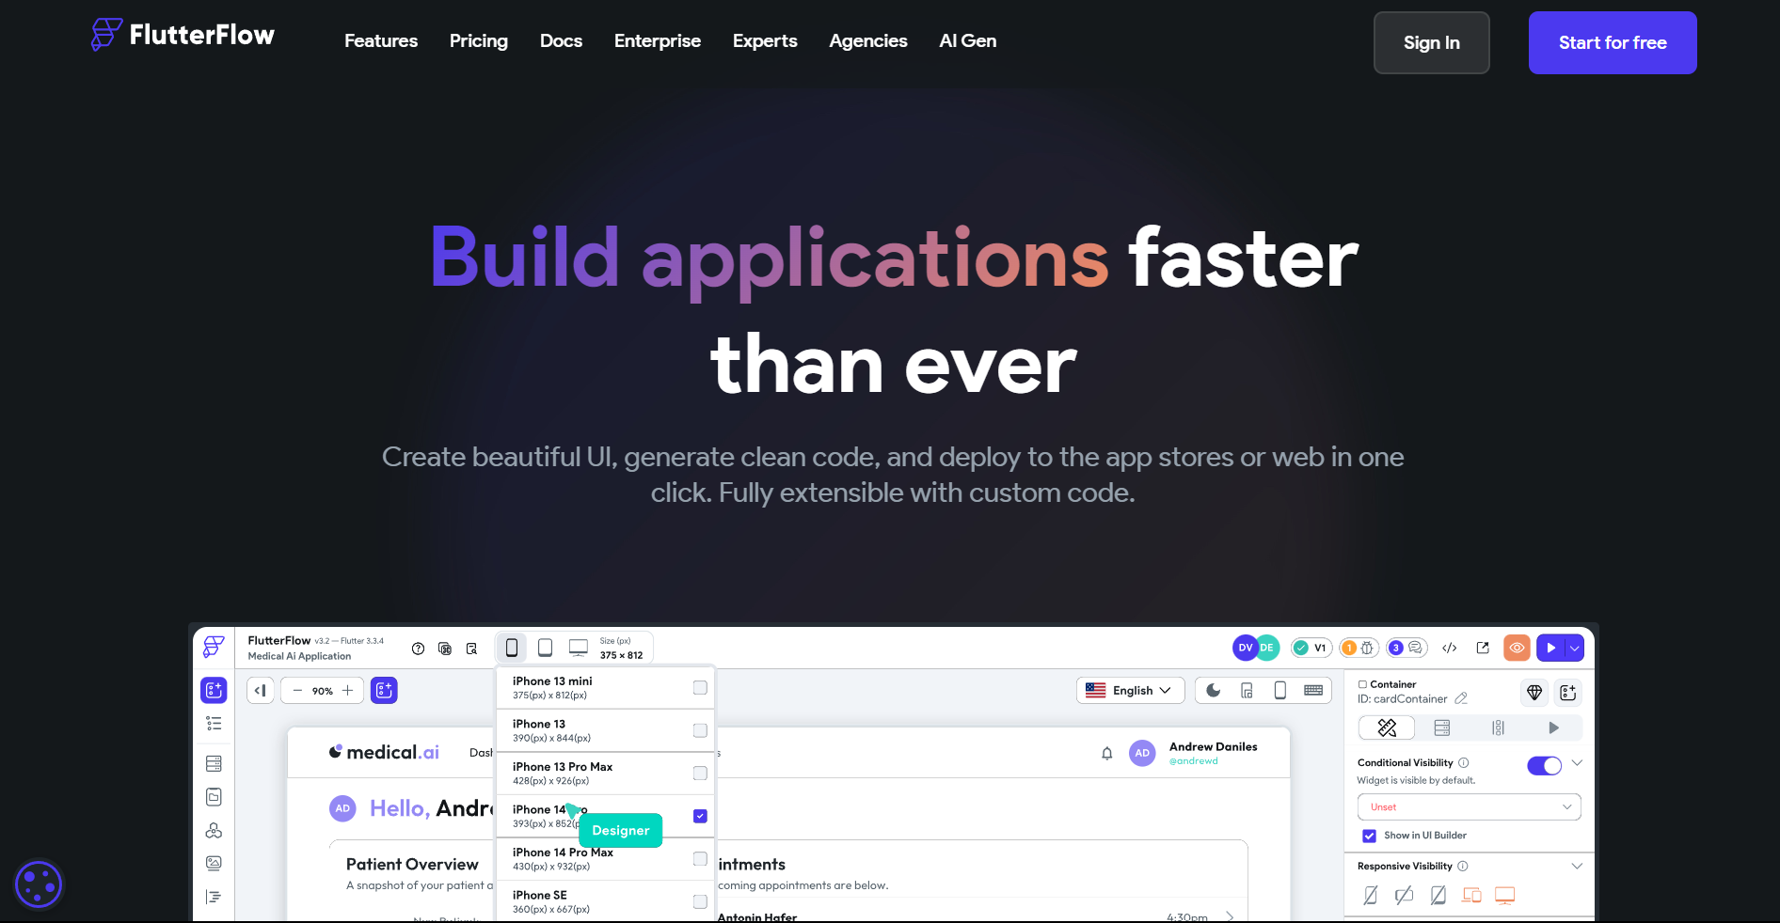Viewport: 1780px width, 923px height.
Task: Click the add widget button beside zoom
Action: point(384,691)
